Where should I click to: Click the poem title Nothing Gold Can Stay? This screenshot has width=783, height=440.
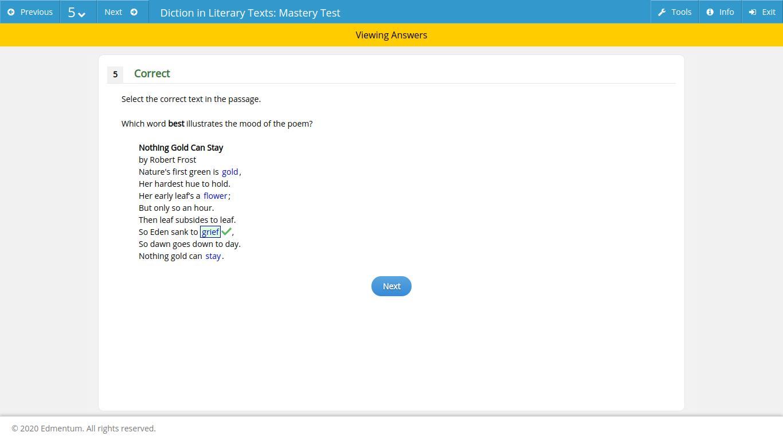coord(181,148)
